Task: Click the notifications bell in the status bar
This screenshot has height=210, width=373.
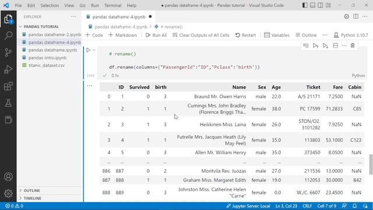Action: [355, 206]
